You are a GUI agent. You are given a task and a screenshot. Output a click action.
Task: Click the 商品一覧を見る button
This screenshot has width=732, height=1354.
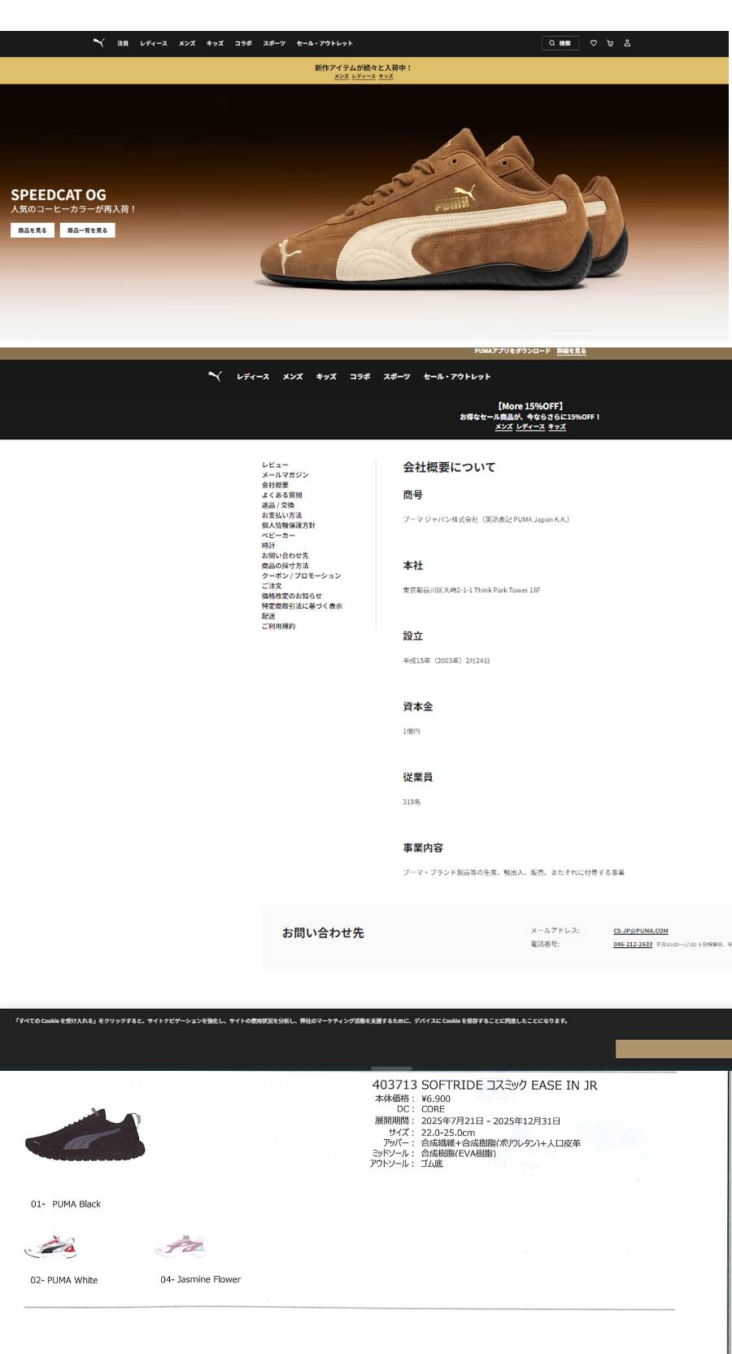click(87, 230)
